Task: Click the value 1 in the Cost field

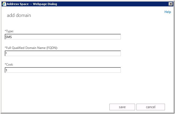Action: [x=6, y=70]
